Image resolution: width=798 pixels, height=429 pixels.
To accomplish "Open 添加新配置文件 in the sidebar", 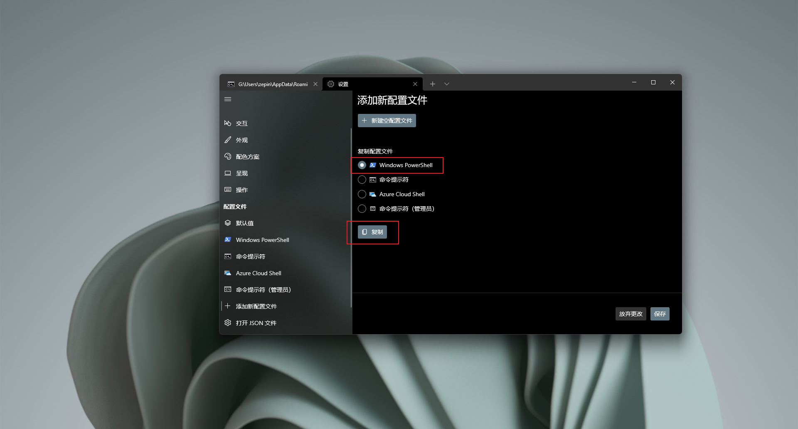I will point(255,306).
